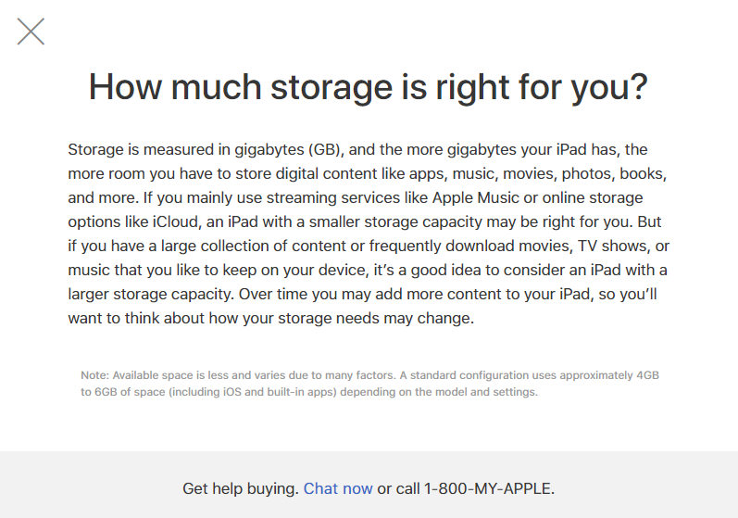This screenshot has width=738, height=518.
Task: Click the 1-800-MY-APPLE phone number
Action: pyautogui.click(x=487, y=488)
